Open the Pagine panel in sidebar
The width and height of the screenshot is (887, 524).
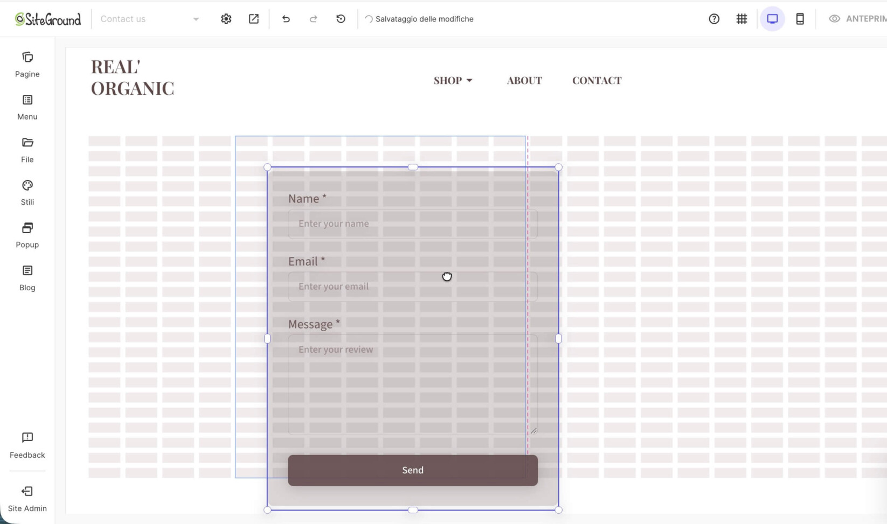27,65
